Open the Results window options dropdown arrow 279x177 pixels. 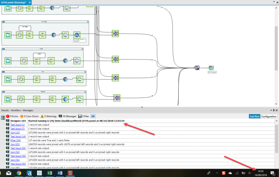click(271, 110)
